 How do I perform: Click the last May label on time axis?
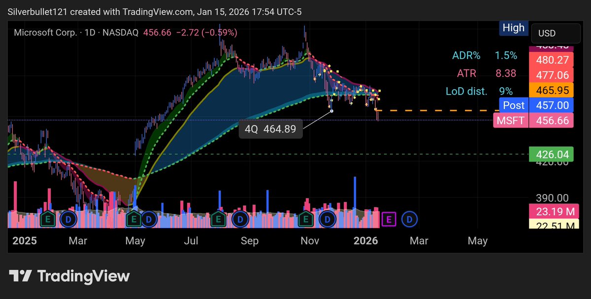[x=478, y=241]
